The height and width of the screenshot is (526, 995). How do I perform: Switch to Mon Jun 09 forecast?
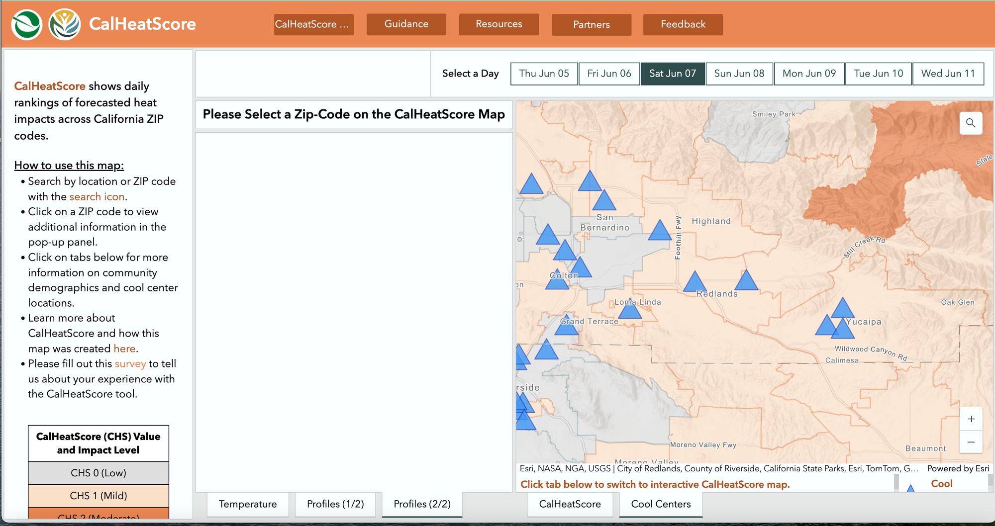click(x=809, y=74)
